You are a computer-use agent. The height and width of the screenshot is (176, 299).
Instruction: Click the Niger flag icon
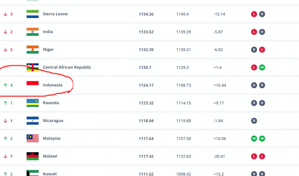[x=32, y=49]
